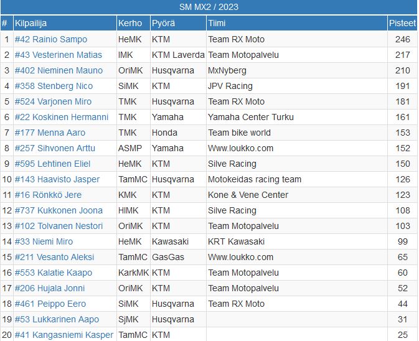419x341 pixels.
Task: Click the Tiimi column header
Action: point(218,24)
